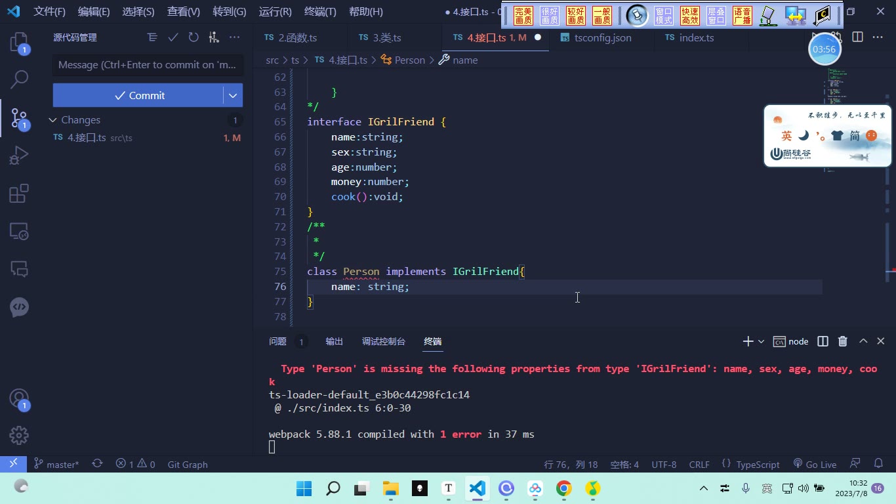
Task: Switch to the tsconfig.json tab
Action: 596,37
